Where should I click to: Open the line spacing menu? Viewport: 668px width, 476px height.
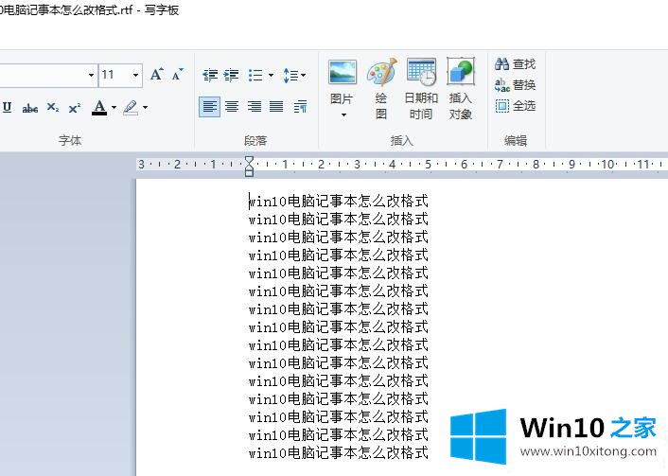tap(294, 76)
